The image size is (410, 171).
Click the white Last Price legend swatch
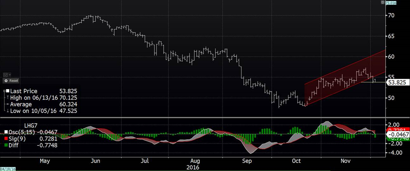tap(8, 91)
